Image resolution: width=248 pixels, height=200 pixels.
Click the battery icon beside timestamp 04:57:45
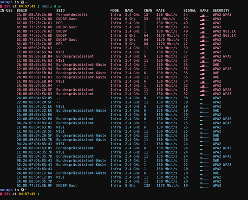pos(1,194)
